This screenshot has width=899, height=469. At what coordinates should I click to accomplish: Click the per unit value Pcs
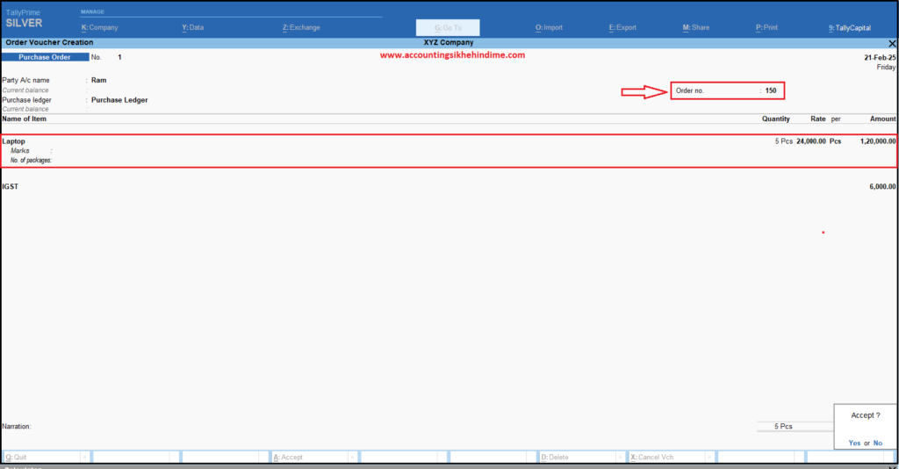[x=836, y=141]
